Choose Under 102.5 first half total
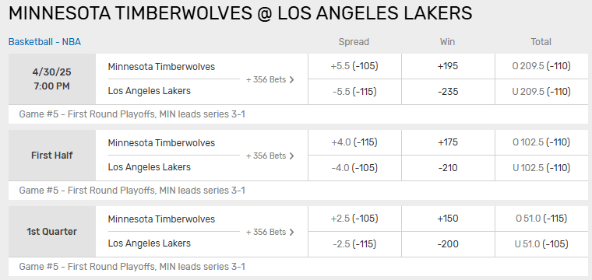Viewport: 592px width, 280px height. point(541,168)
